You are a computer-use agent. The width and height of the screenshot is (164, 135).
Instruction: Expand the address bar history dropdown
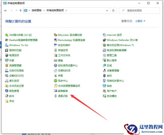click(x=107, y=10)
